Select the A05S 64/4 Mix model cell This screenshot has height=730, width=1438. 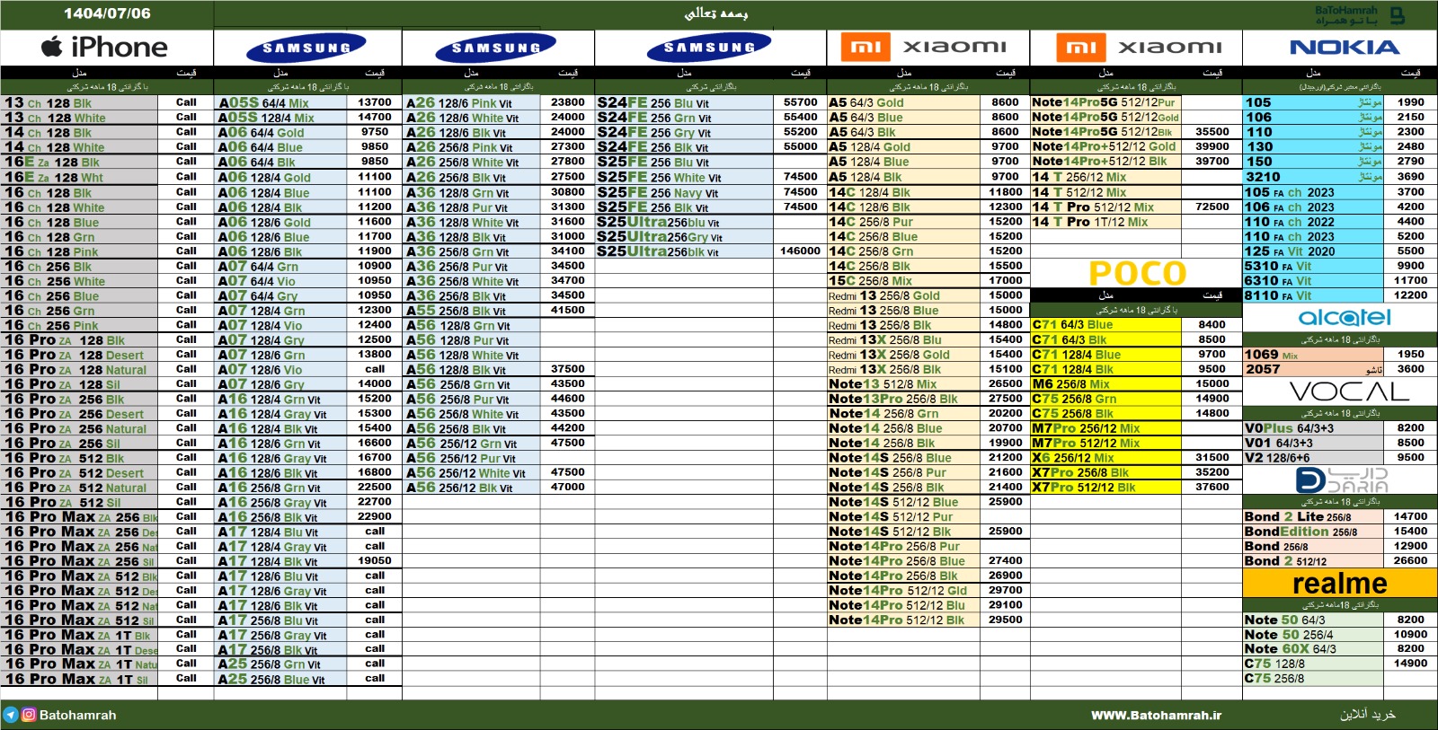(x=264, y=103)
